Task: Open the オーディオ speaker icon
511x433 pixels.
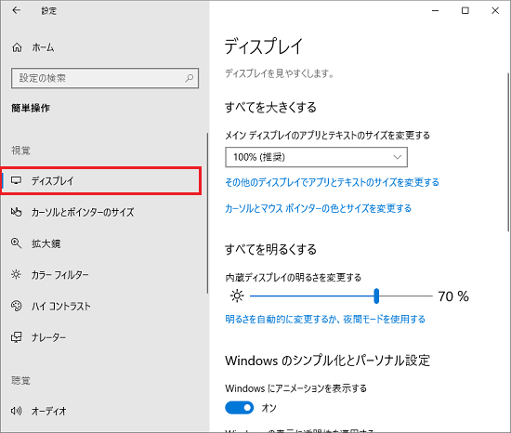Action: pyautogui.click(x=17, y=411)
